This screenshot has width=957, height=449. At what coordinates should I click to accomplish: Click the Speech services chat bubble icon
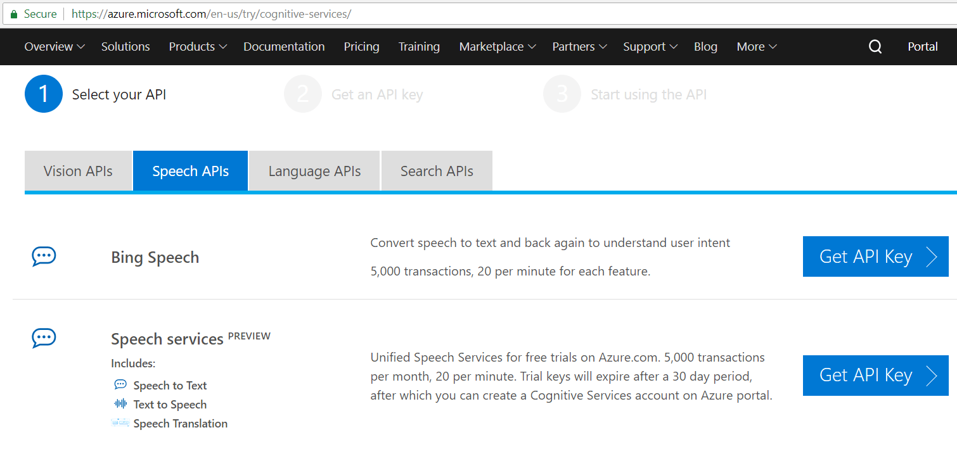(x=44, y=338)
